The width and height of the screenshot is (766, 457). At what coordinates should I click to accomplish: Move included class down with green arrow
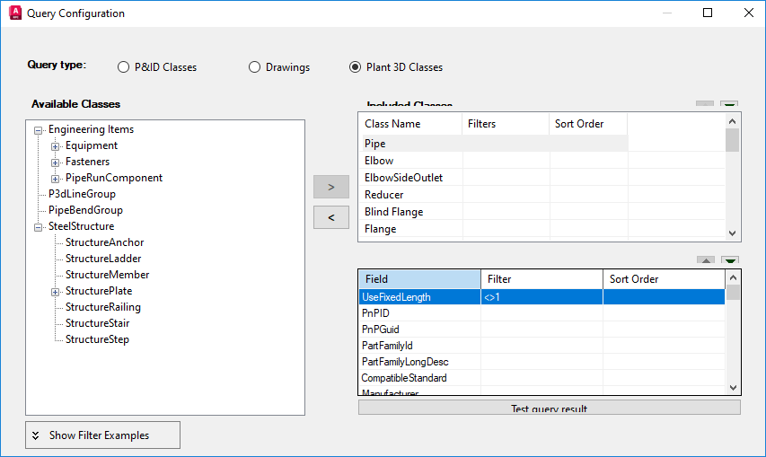(730, 106)
